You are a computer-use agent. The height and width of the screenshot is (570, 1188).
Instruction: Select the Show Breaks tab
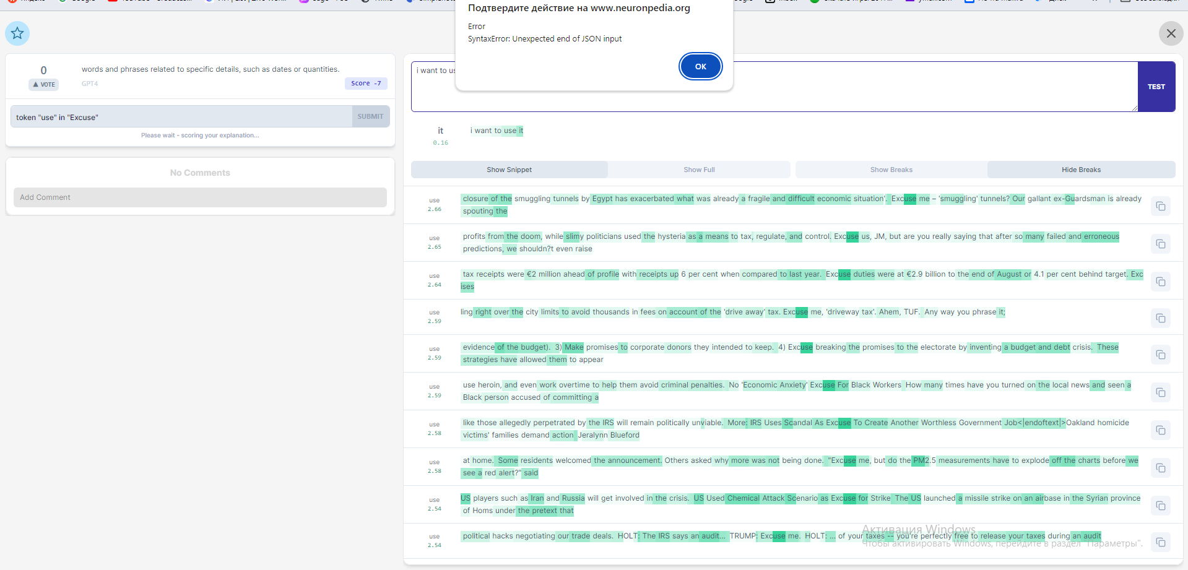click(x=891, y=170)
